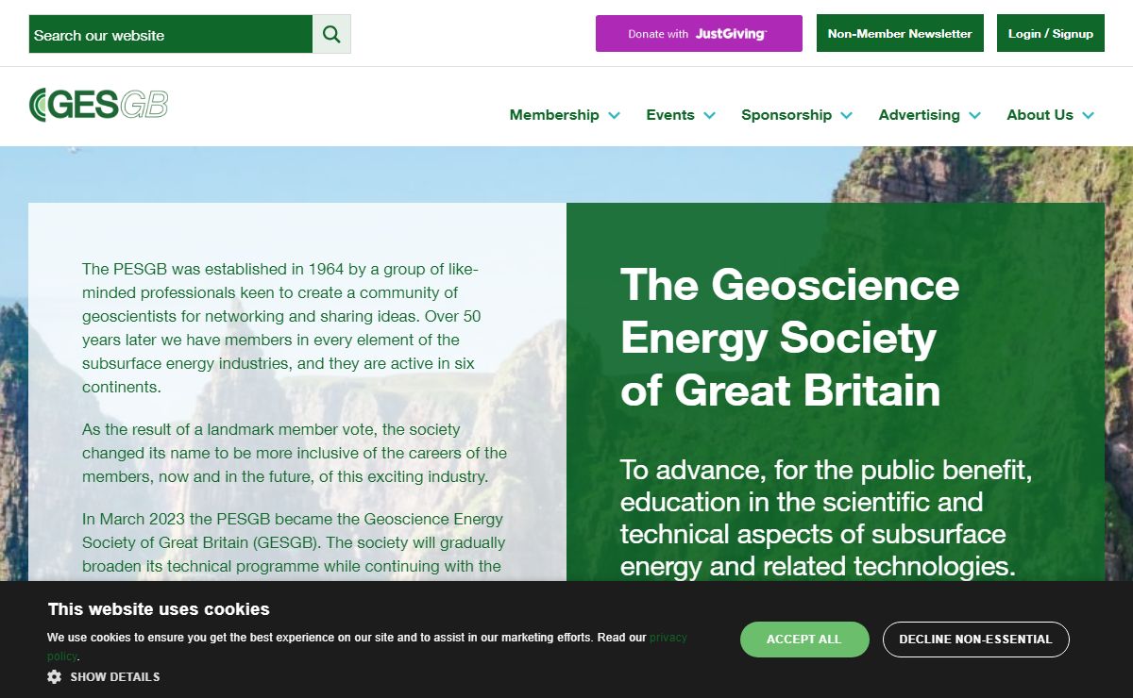Viewport: 1133px width, 698px height.
Task: Open the About Us menu label
Action: [x=1040, y=115]
